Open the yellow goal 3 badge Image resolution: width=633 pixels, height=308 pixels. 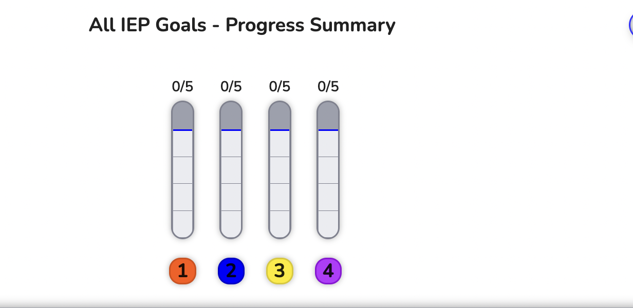tap(280, 271)
